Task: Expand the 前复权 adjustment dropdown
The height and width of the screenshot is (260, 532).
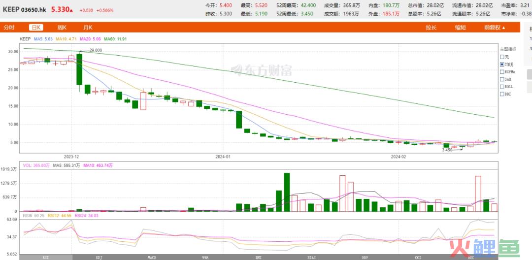Action: (x=495, y=28)
